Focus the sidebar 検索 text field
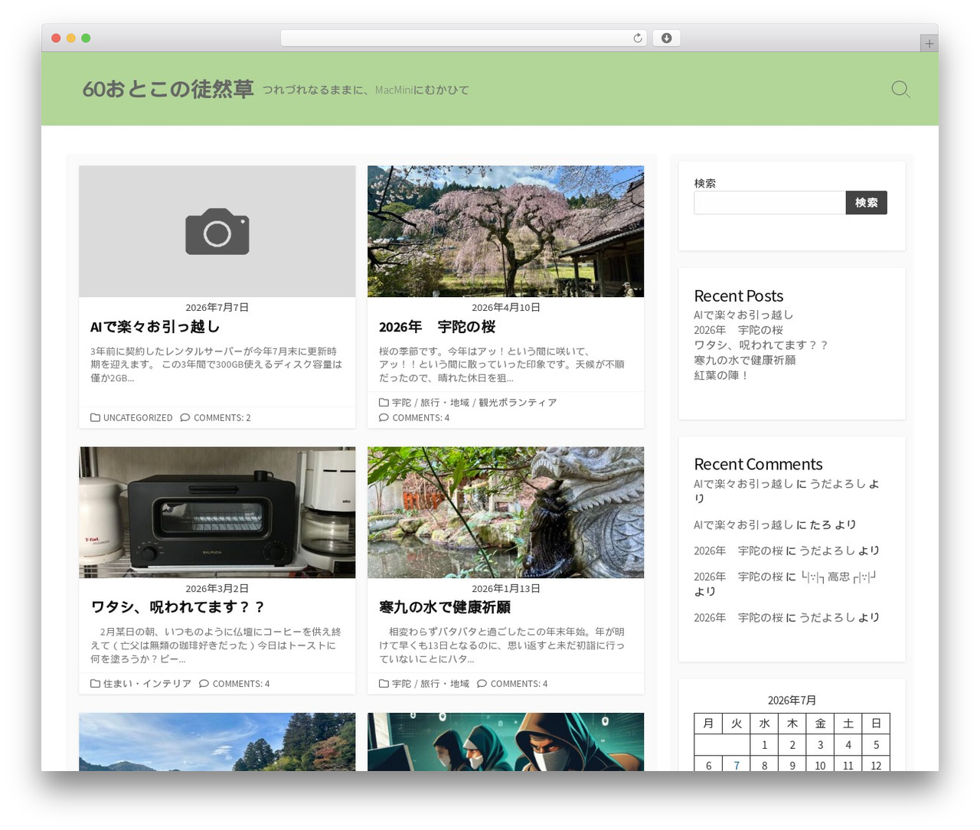Screen dimensions: 980x830 click(769, 203)
